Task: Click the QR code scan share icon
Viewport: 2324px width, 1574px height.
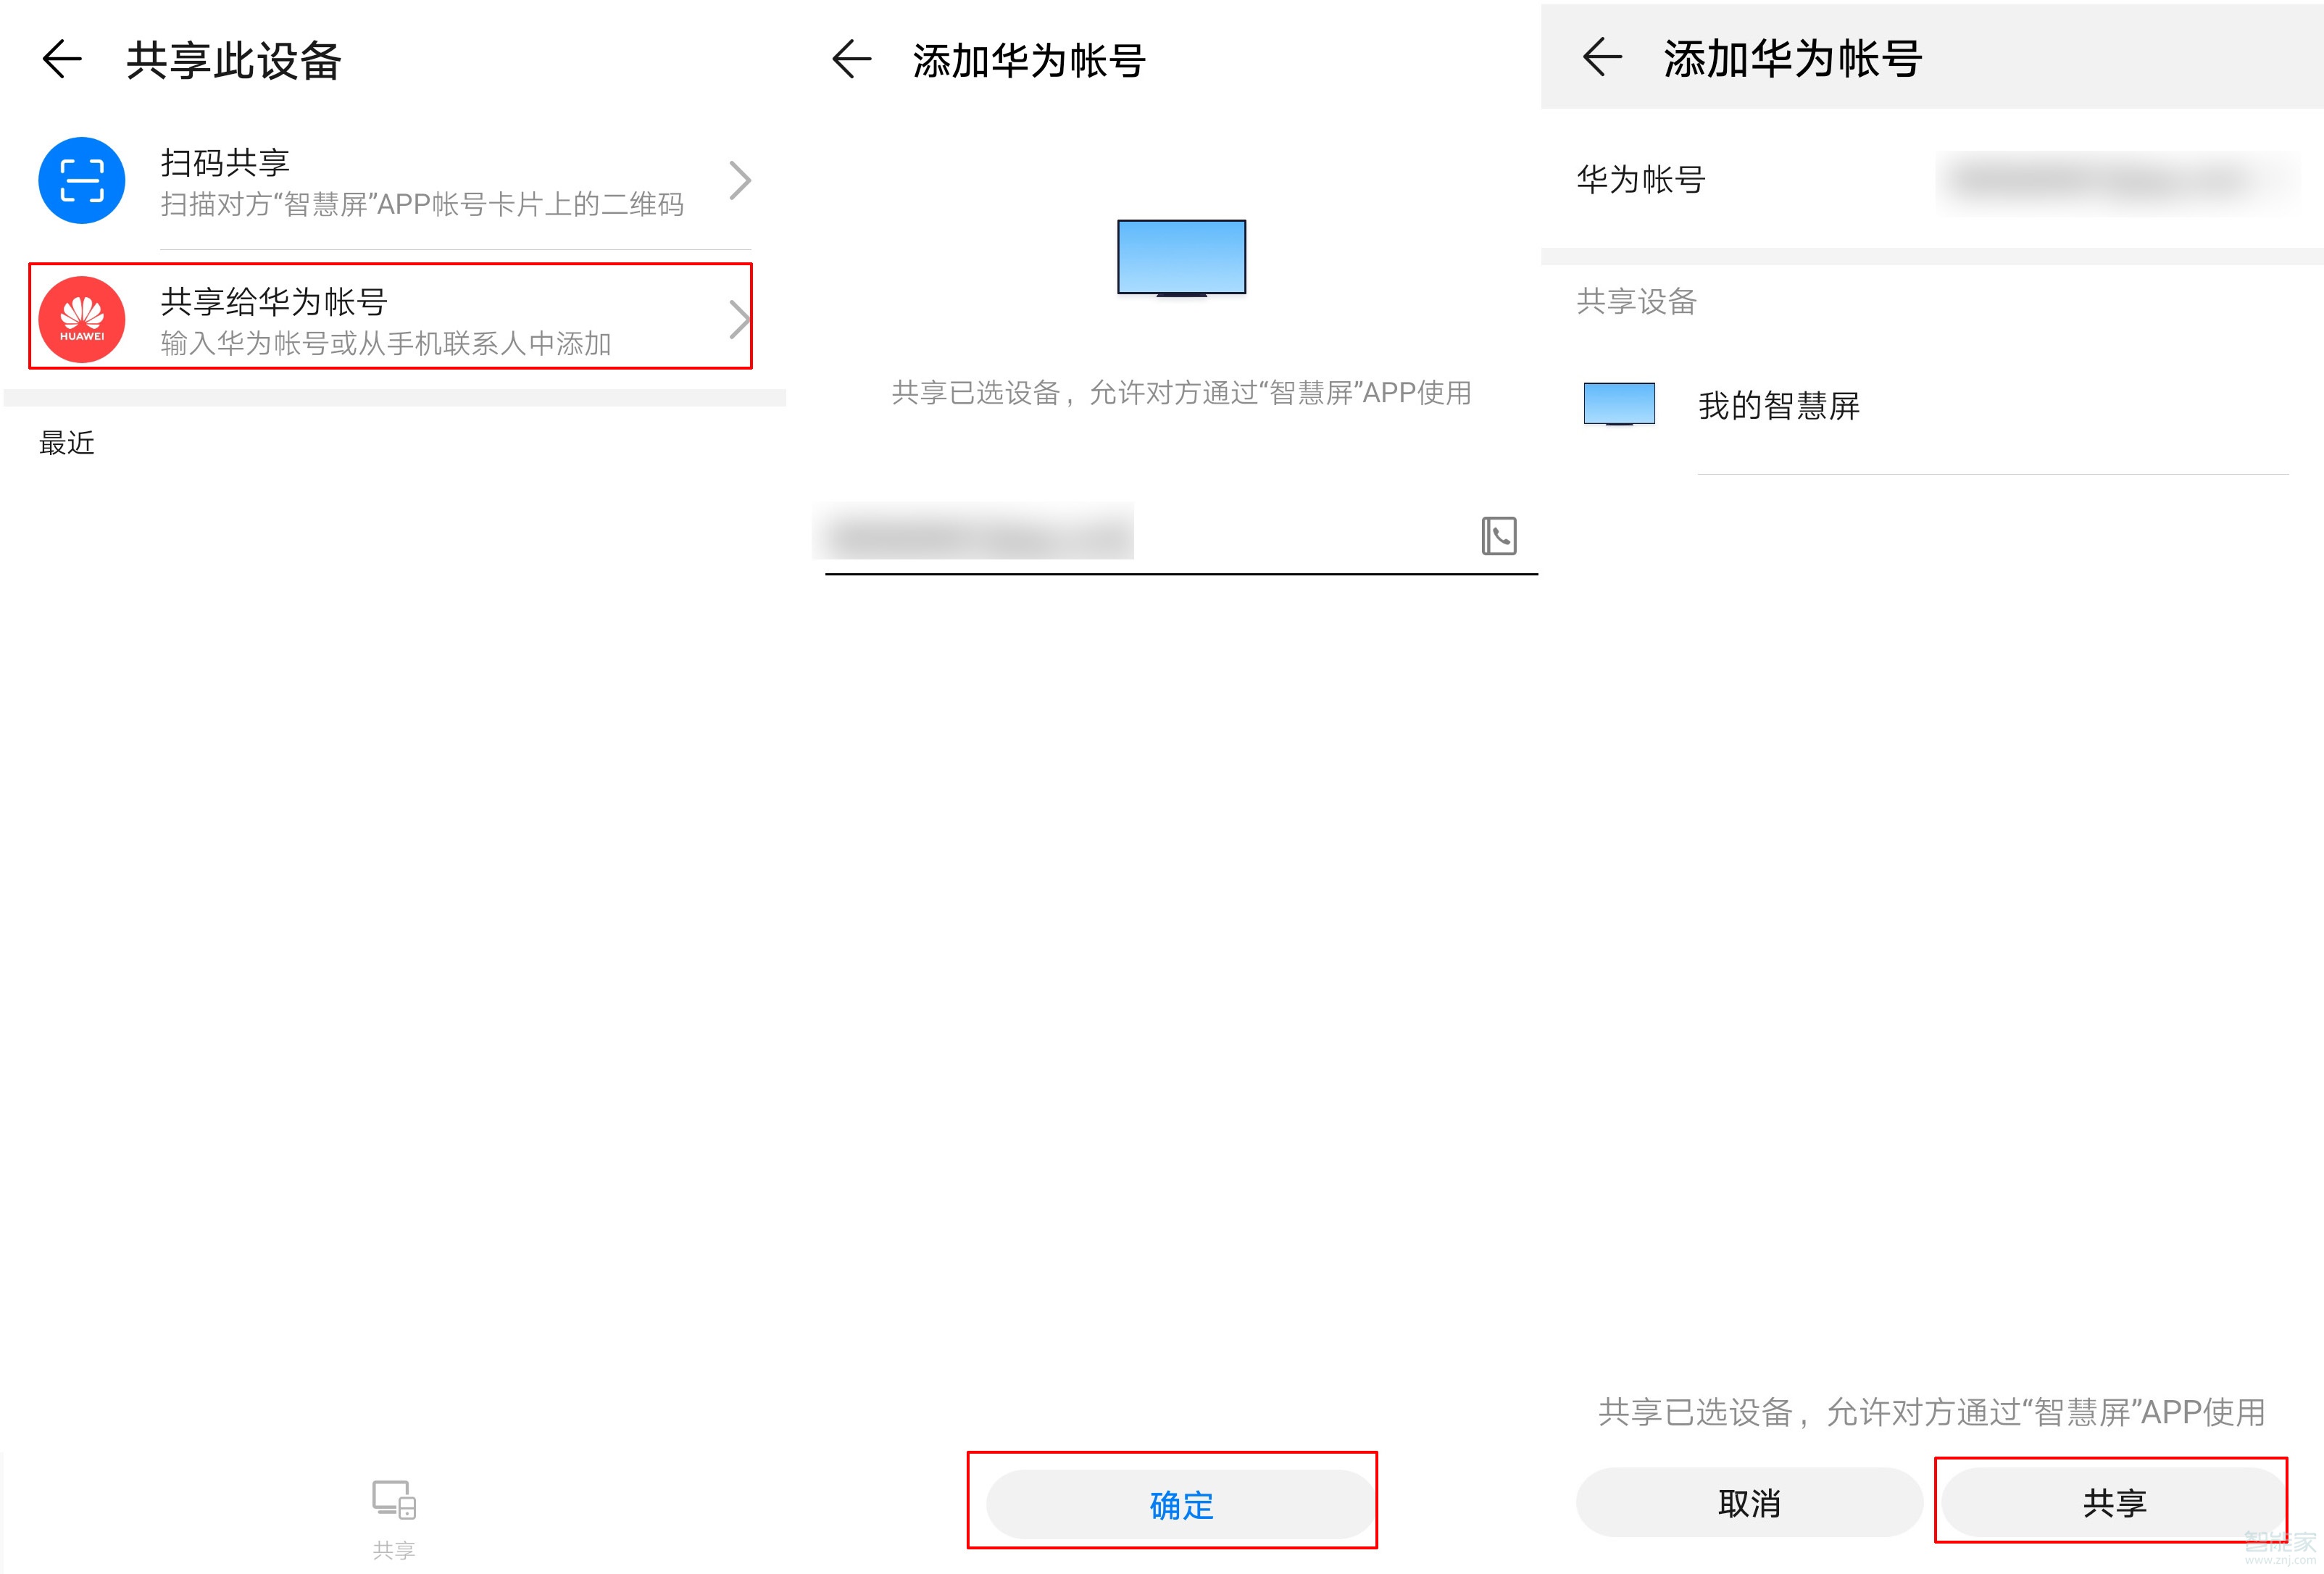Action: pos(82,180)
